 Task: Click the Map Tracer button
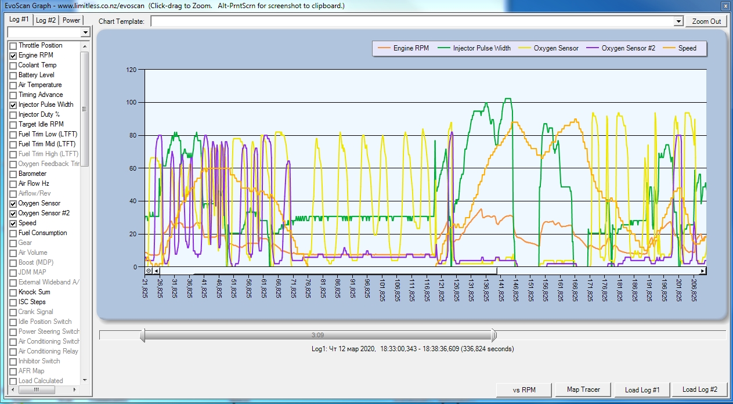(x=583, y=389)
